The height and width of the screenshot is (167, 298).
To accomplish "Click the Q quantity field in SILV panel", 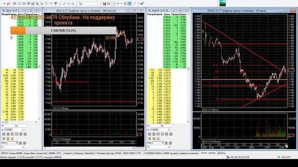I will coord(22,126).
